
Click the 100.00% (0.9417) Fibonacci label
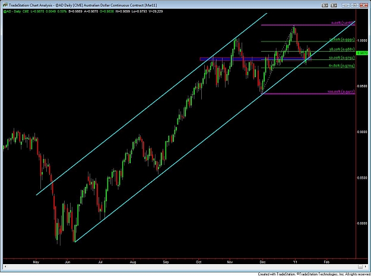pos(341,91)
